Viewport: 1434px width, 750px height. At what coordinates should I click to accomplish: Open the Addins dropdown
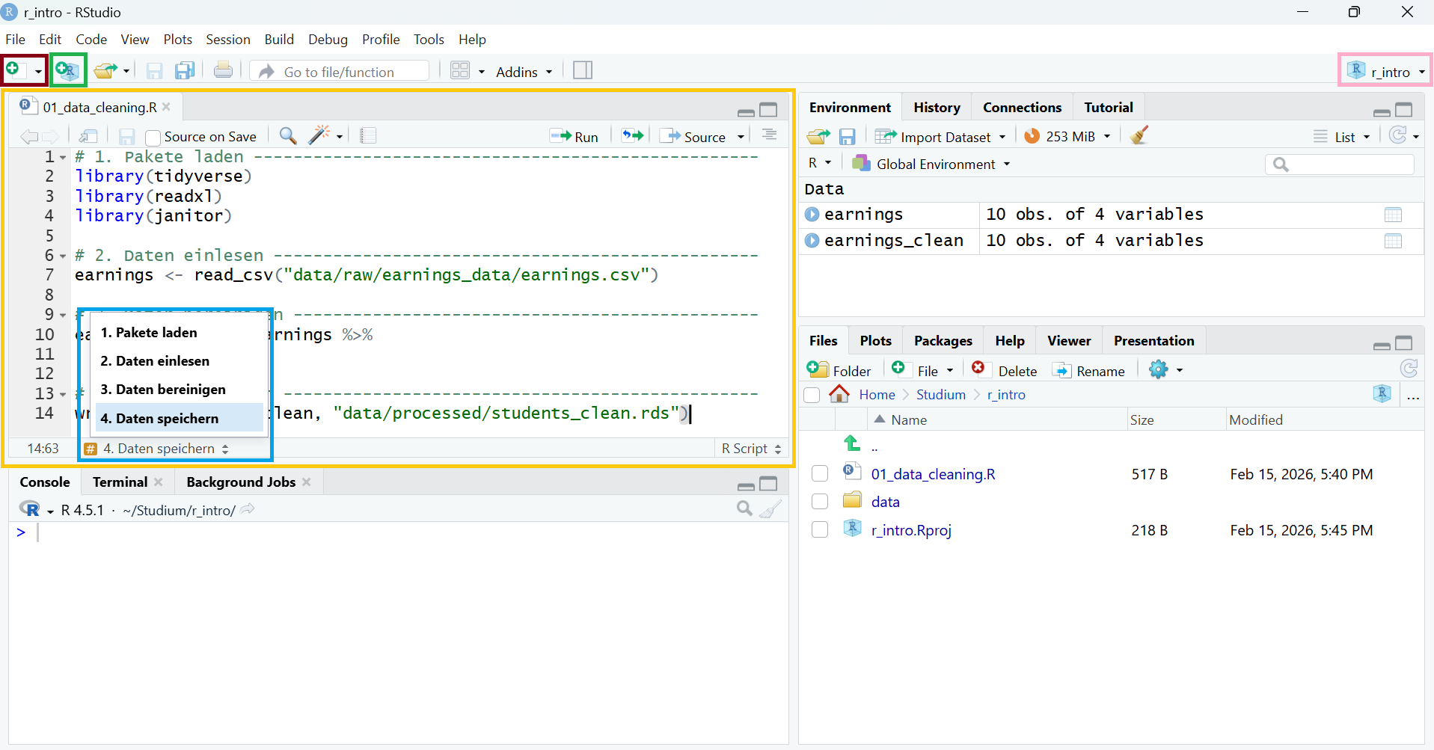coord(524,72)
